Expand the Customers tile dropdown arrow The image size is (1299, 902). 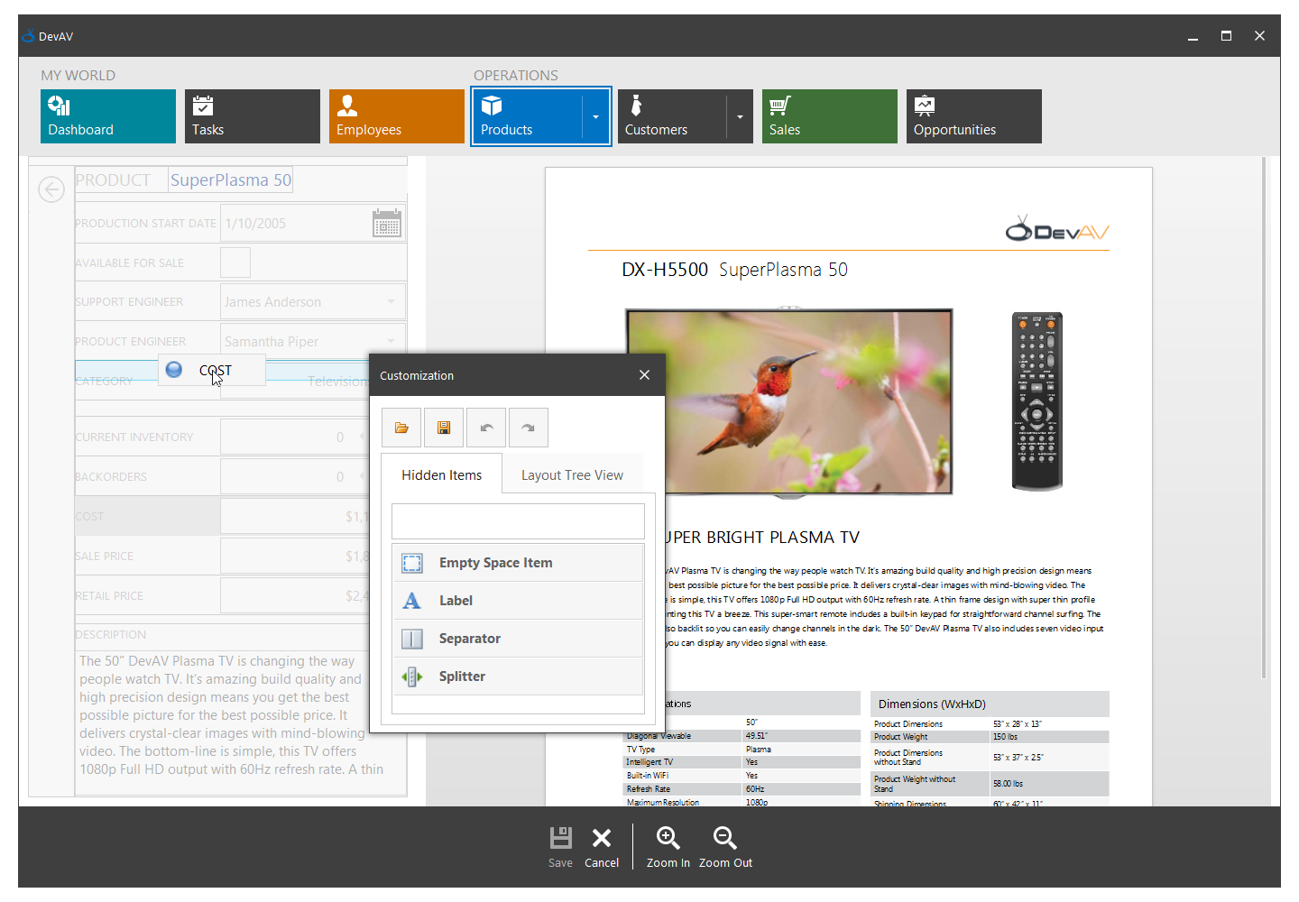[740, 116]
